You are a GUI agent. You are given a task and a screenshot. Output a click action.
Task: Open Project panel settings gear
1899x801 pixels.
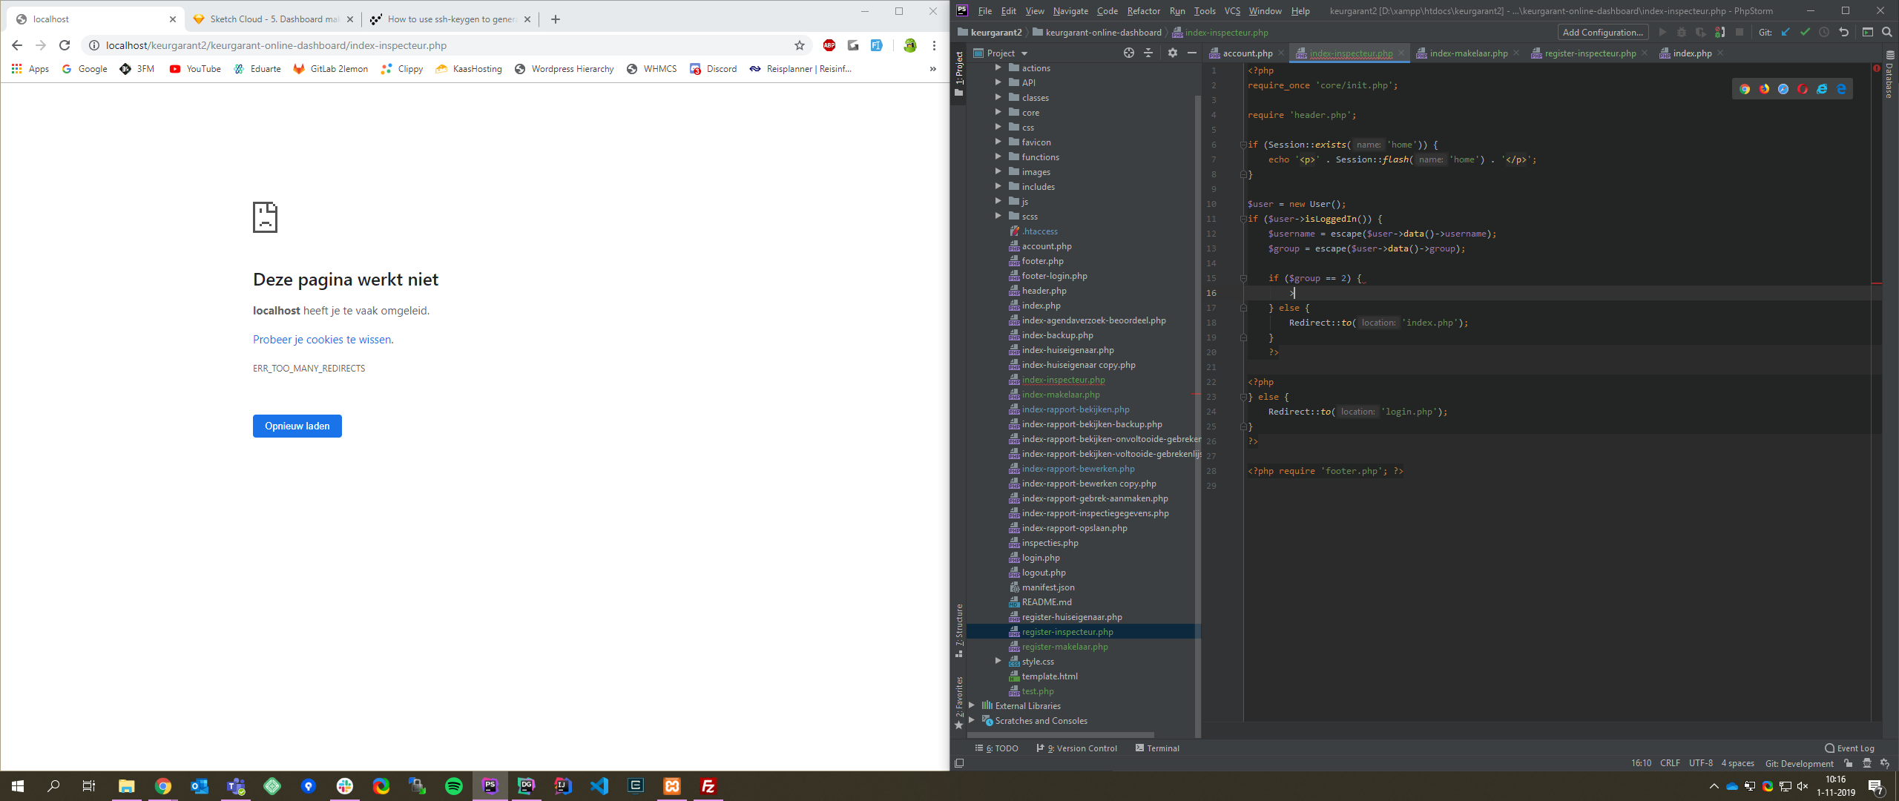click(x=1172, y=53)
